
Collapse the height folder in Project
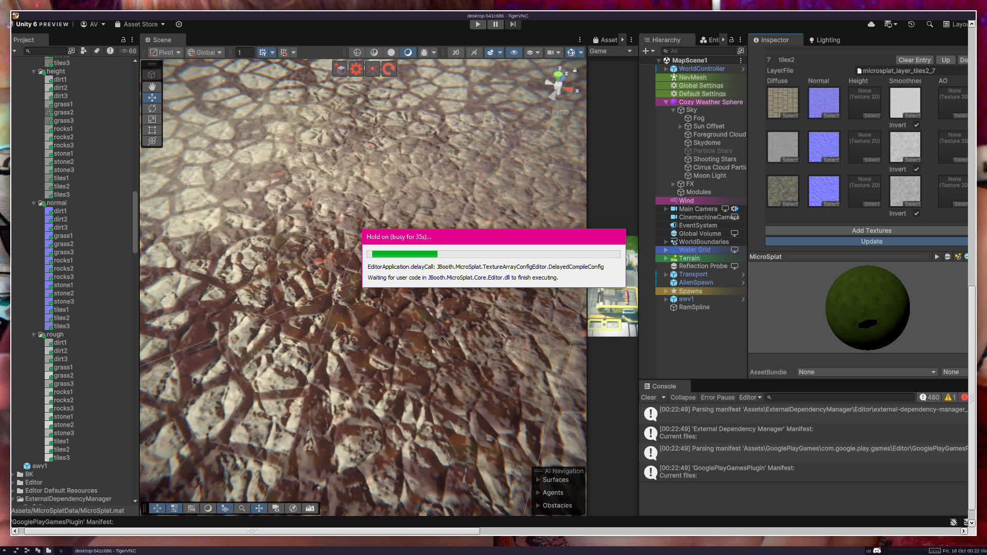[34, 71]
